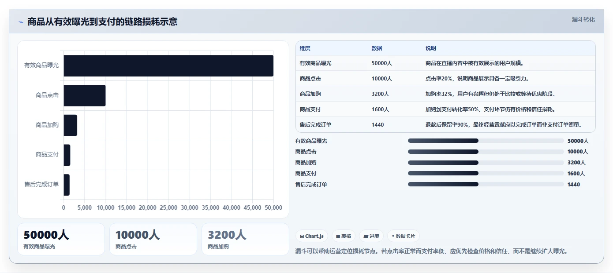Click the 漏斗转化 tag in the header
The height and width of the screenshot is (273, 613).
pos(583,19)
